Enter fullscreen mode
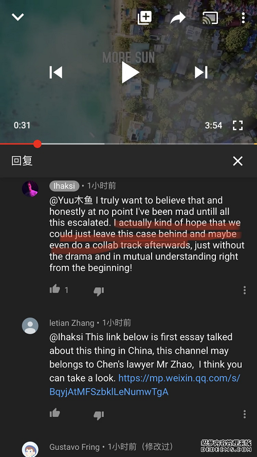 [237, 125]
